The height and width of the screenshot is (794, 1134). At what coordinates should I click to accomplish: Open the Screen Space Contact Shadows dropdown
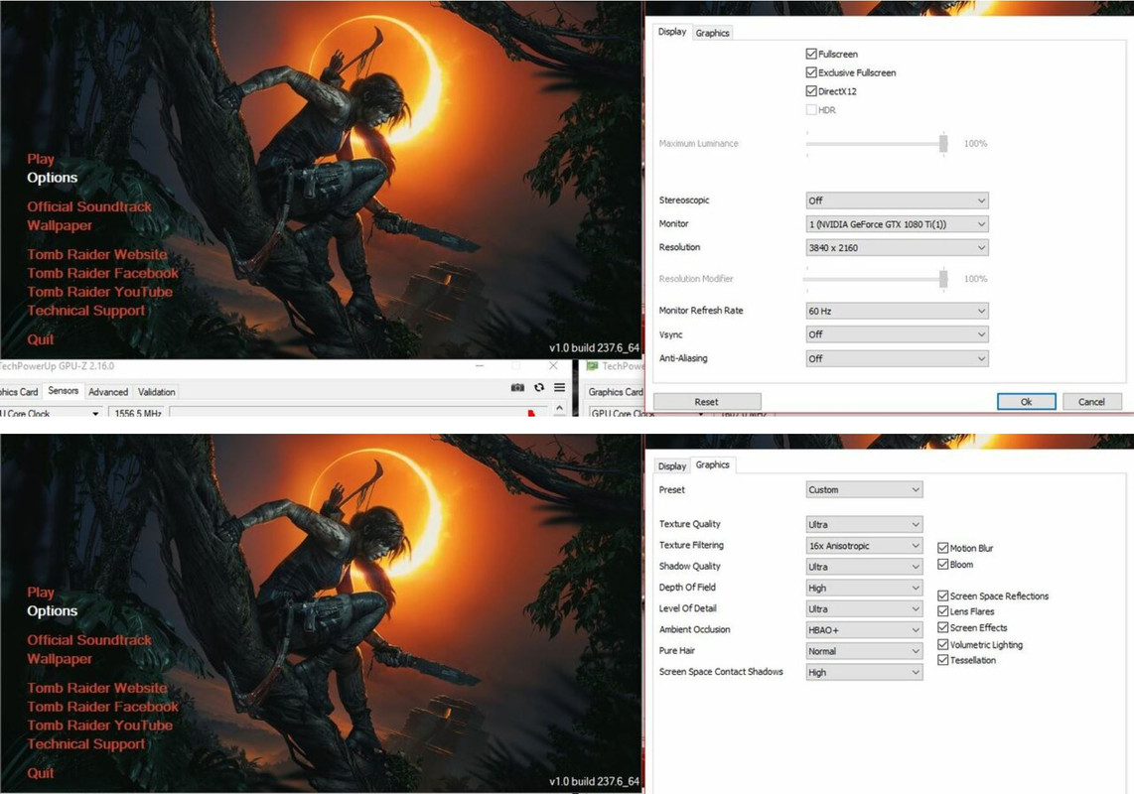click(x=864, y=672)
